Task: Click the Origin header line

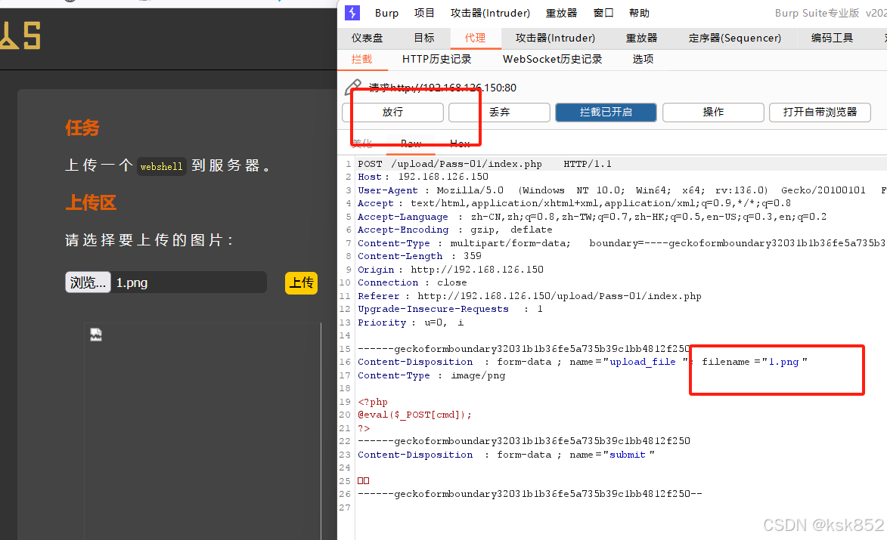Action: [x=450, y=270]
